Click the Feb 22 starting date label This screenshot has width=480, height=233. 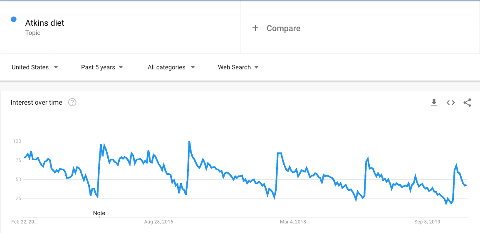point(25,222)
